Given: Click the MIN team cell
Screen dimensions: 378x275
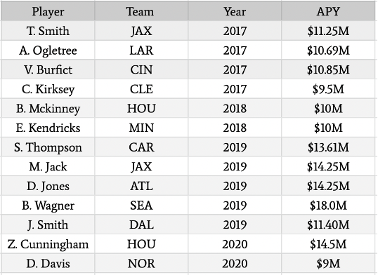Looking at the screenshot, I should (x=141, y=128).
